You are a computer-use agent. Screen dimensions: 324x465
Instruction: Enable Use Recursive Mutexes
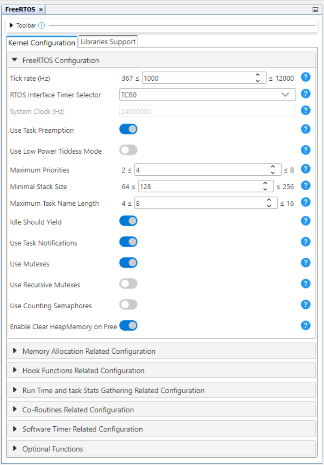[128, 284]
